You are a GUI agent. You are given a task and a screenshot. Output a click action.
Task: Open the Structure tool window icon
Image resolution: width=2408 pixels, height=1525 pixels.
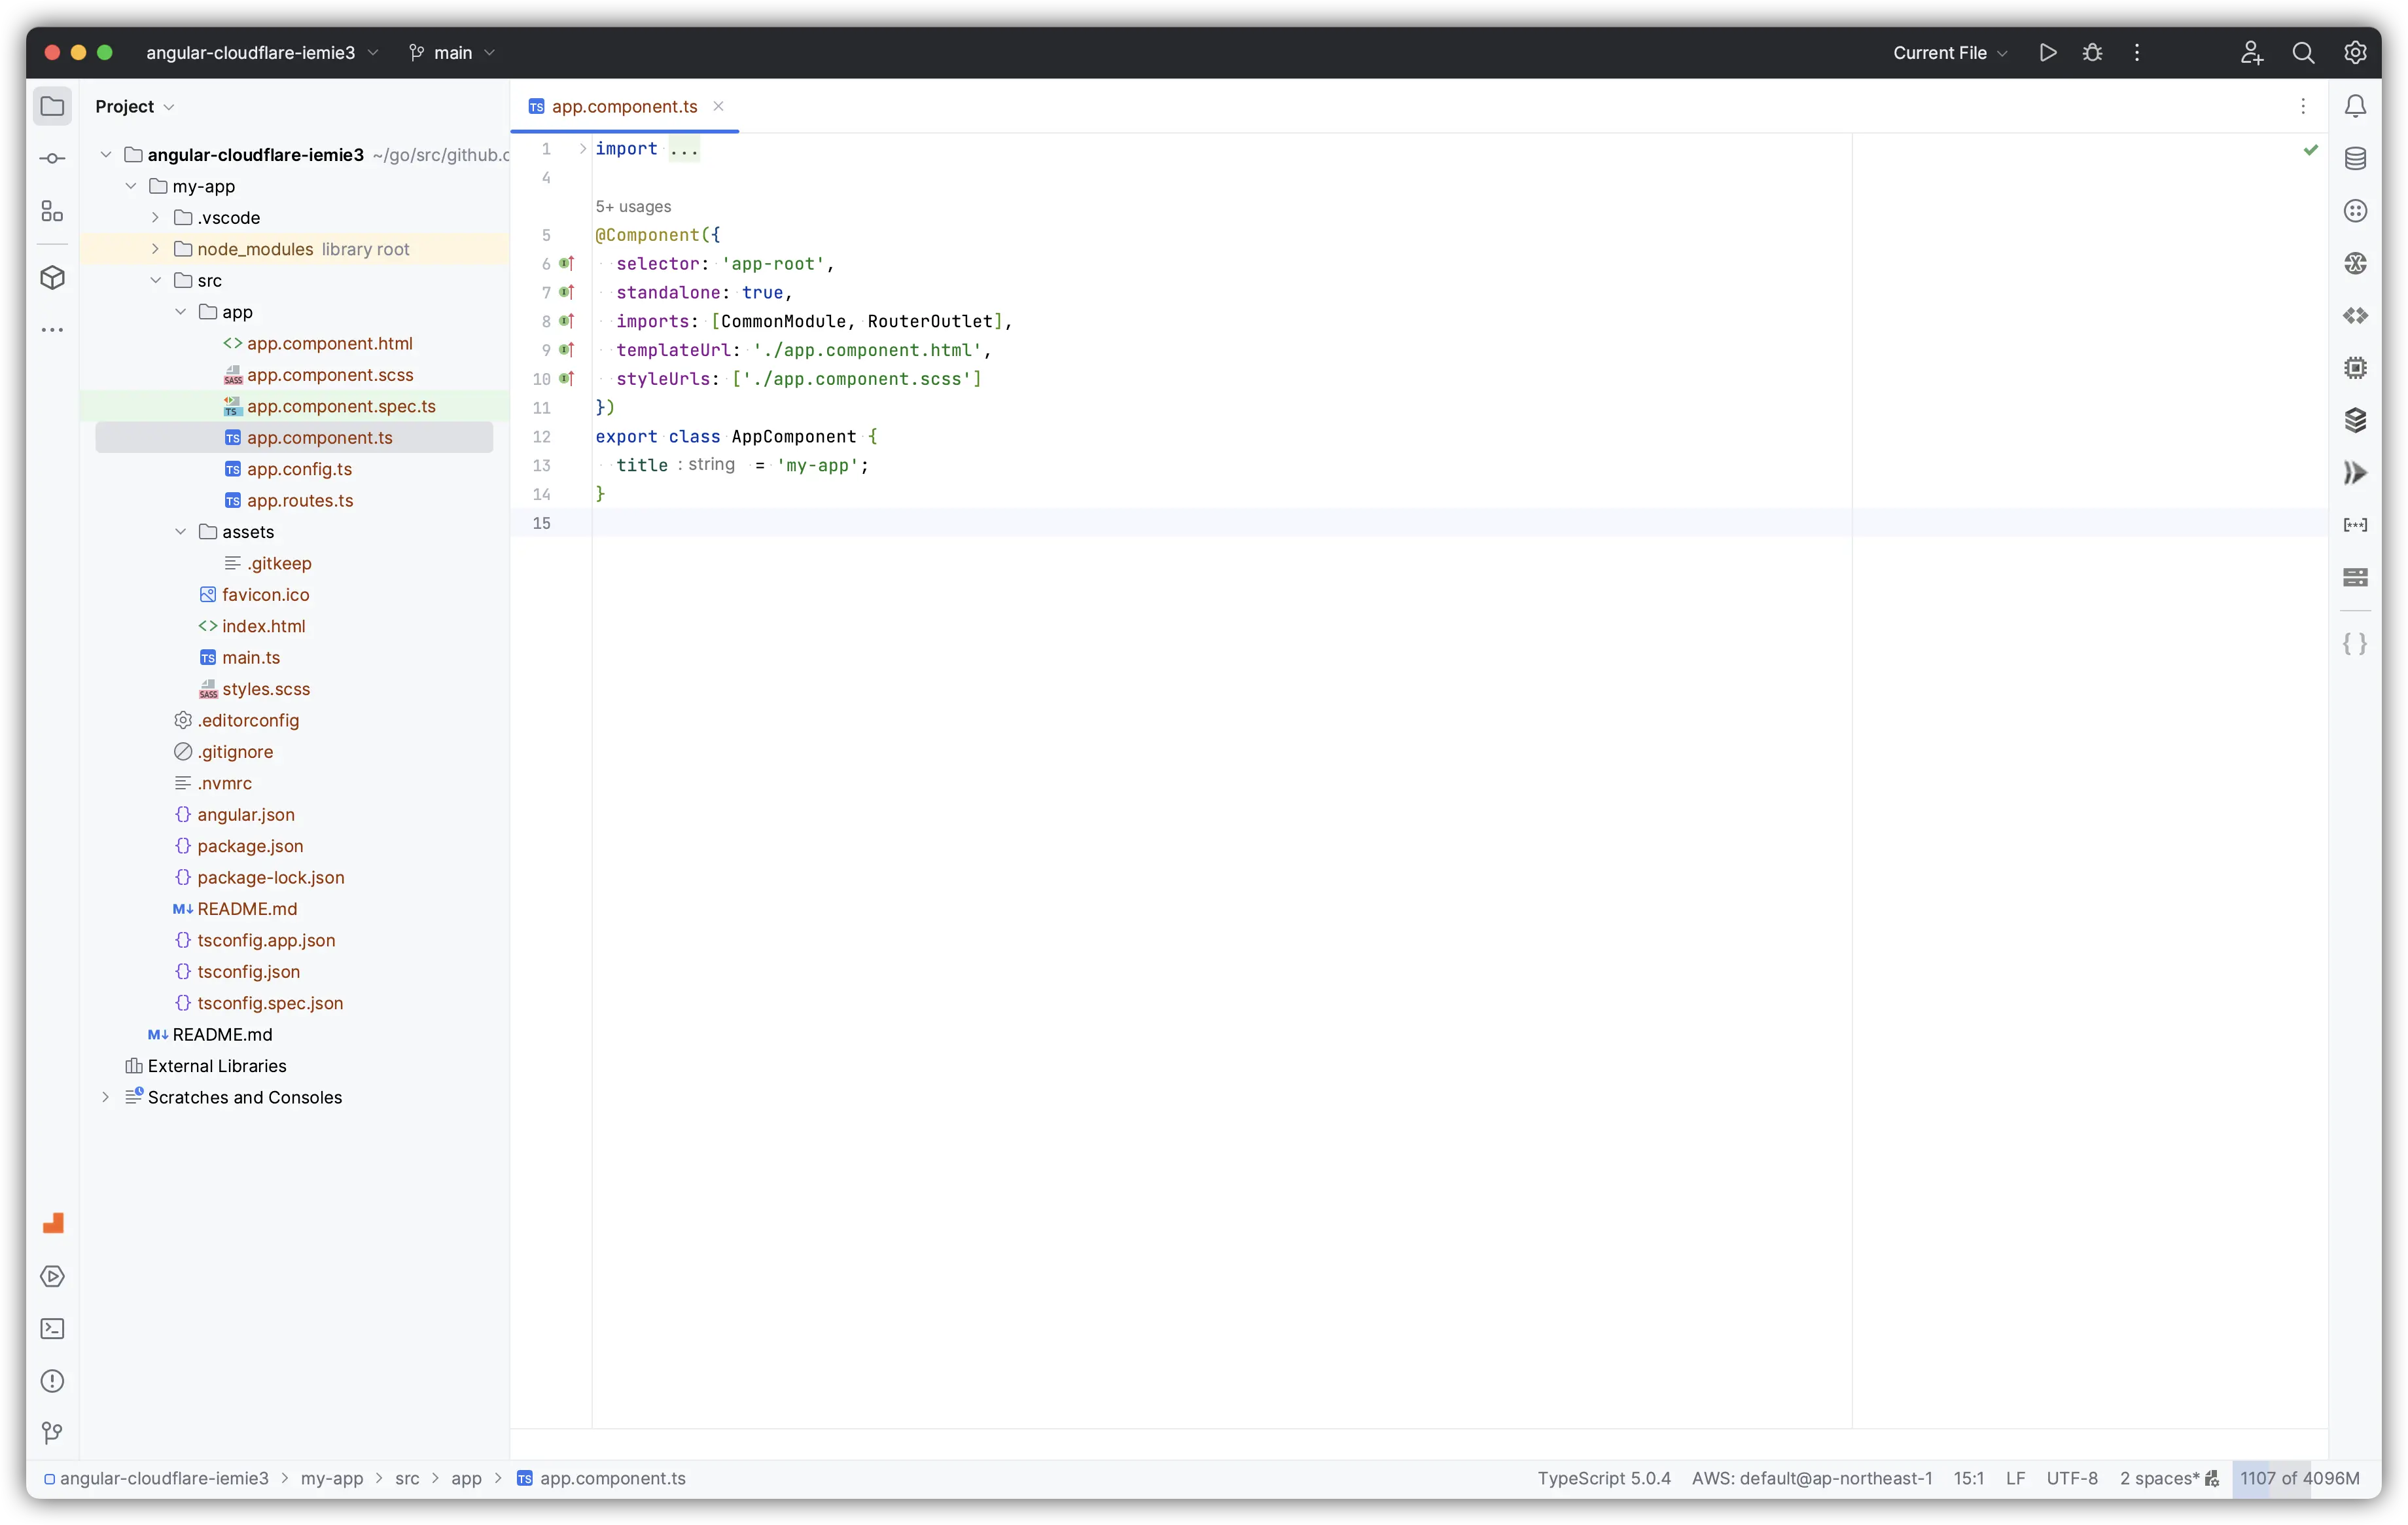(52, 212)
